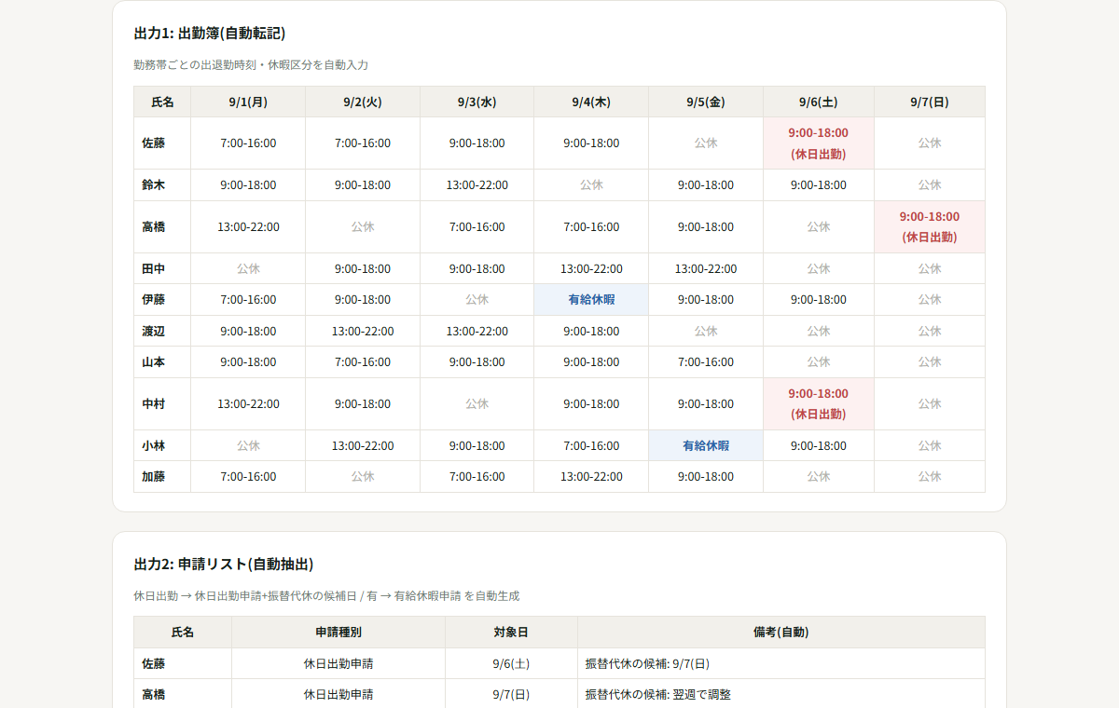Select 高橋's 休日出勤 cell on 9/7(日)

pos(930,227)
